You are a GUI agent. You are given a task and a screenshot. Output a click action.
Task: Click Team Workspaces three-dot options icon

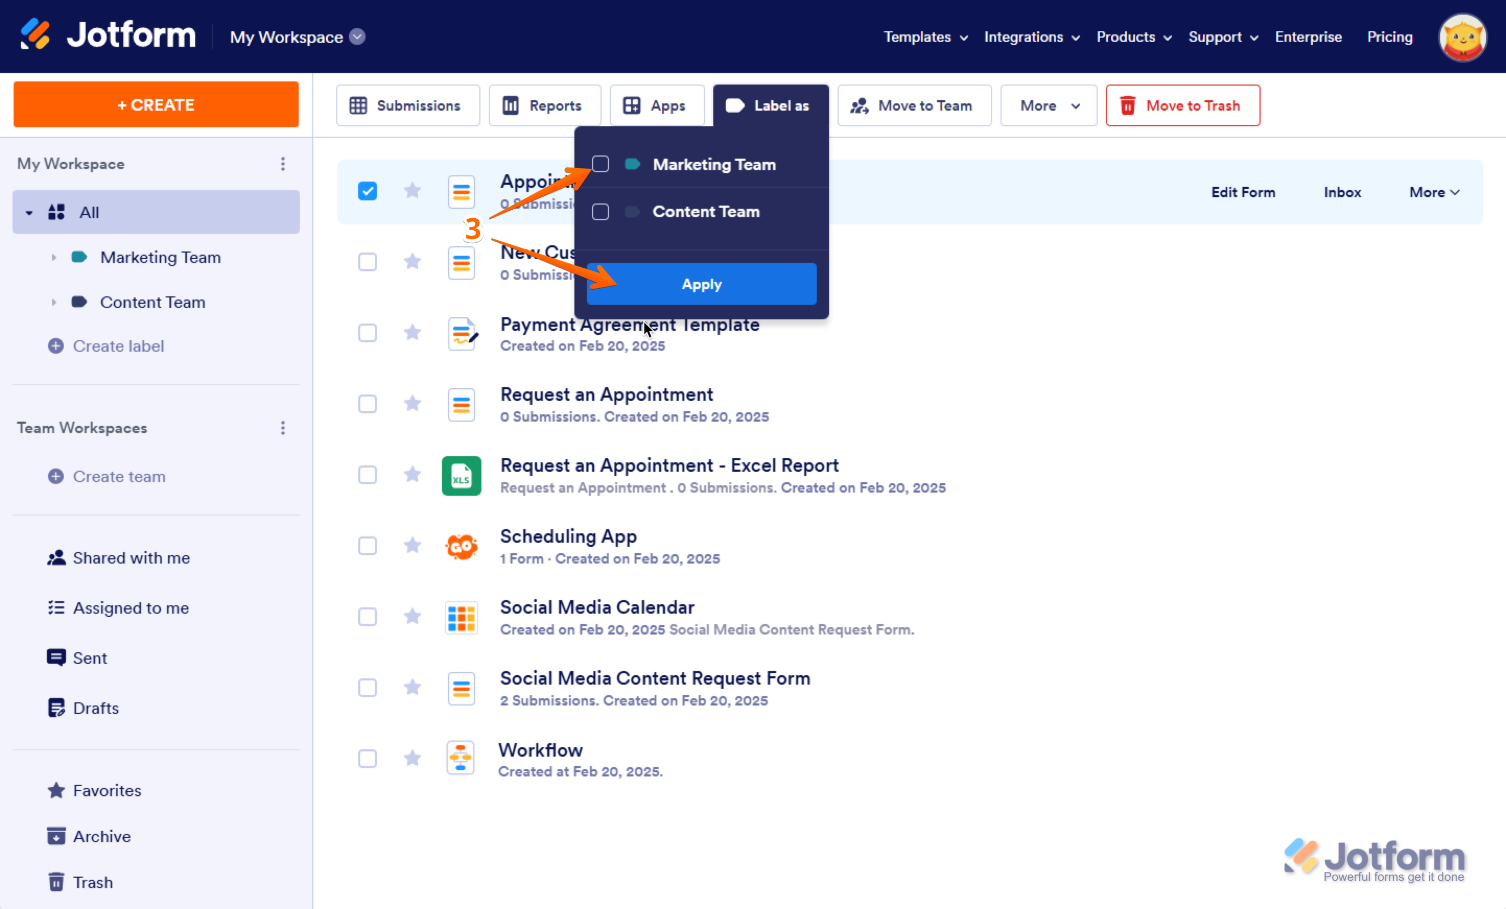pyautogui.click(x=283, y=427)
